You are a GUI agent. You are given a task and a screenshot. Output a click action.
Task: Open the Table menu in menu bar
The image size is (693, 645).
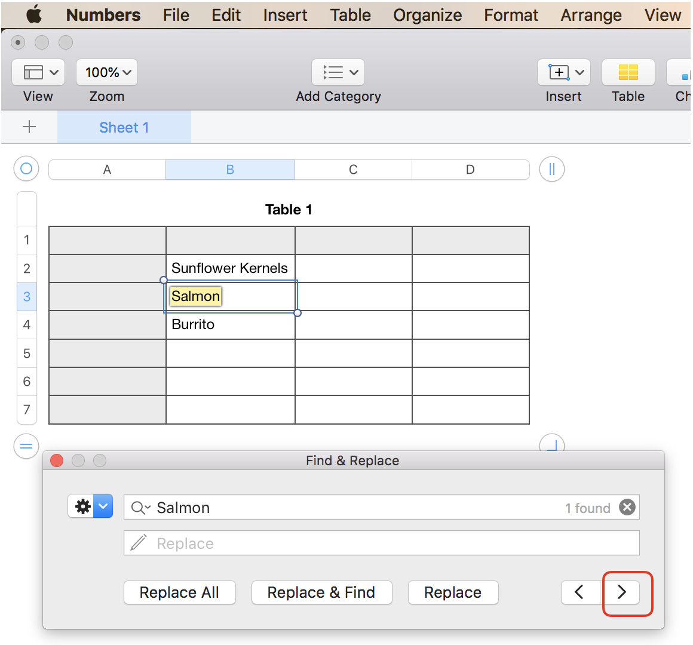click(351, 15)
